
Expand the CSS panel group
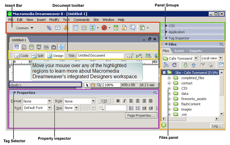[x=166, y=26]
